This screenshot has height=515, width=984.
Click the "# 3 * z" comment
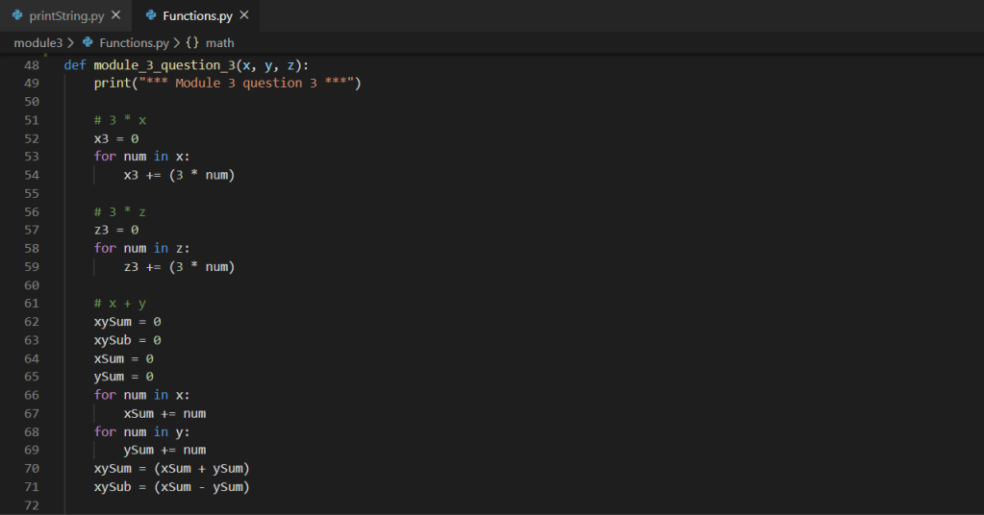(119, 211)
